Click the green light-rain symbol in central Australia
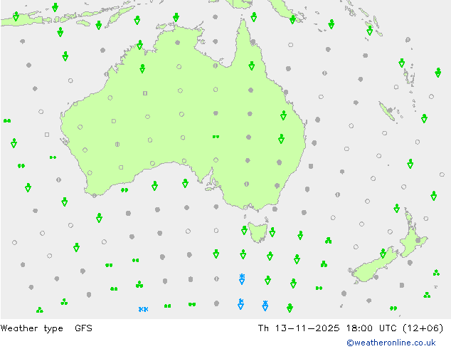This screenshot has width=451, height=349. point(216,137)
